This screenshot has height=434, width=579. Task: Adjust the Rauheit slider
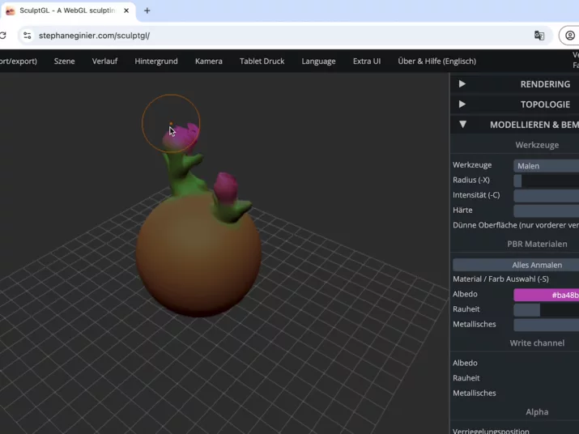point(546,310)
